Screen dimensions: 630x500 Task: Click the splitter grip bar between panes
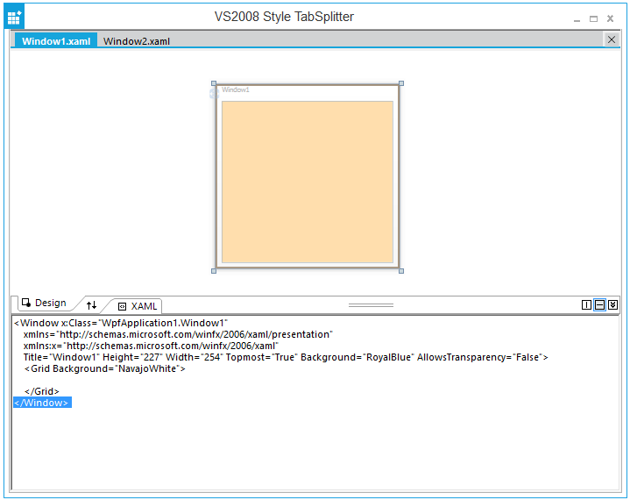click(x=371, y=305)
